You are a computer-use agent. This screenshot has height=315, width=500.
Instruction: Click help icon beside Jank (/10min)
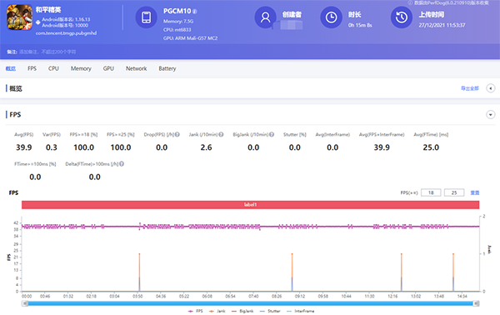221,134
